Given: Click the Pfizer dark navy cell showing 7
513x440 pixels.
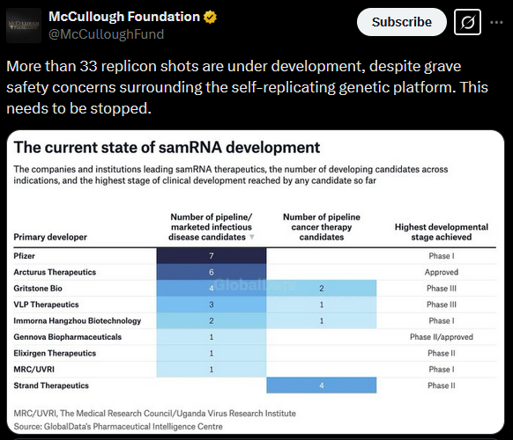Looking at the screenshot, I should click(x=212, y=256).
